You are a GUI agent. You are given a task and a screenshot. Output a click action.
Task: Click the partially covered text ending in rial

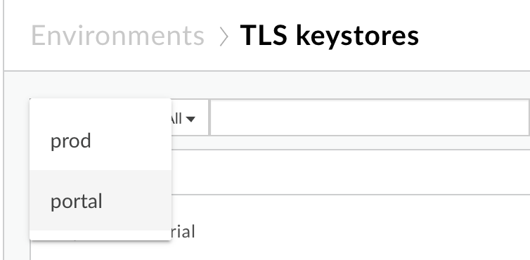[183, 232]
